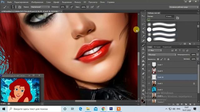Image resolution: width=200 pixels, height=112 pixels.
Task: Click the Windows search box
Action: click(x=34, y=109)
